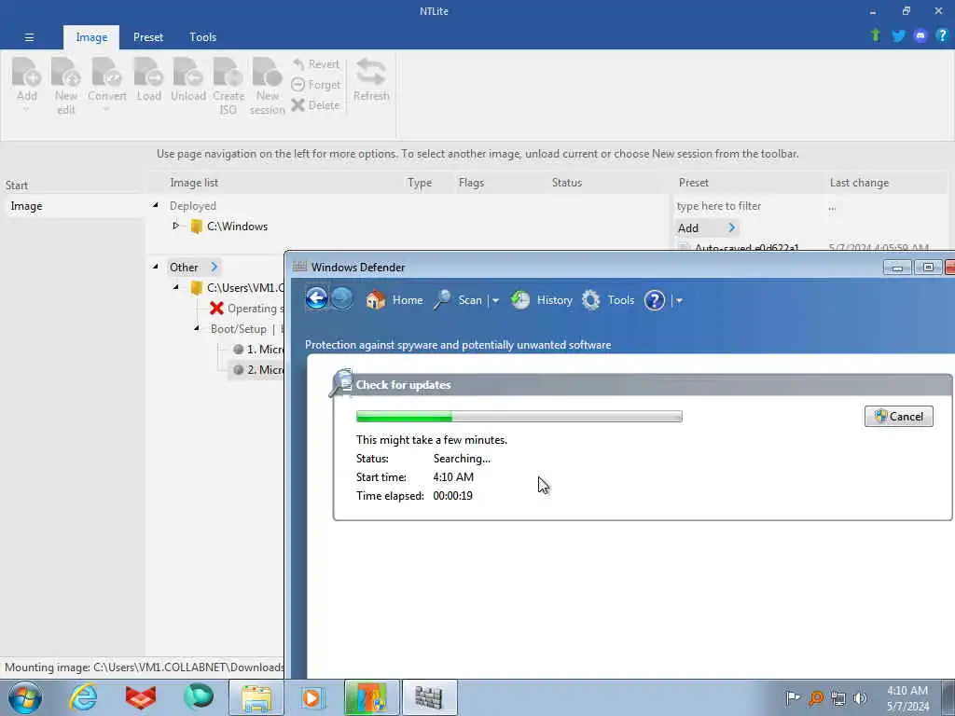Click the Refresh toolbar icon
Viewport: 955px width, 716px height.
(x=371, y=79)
